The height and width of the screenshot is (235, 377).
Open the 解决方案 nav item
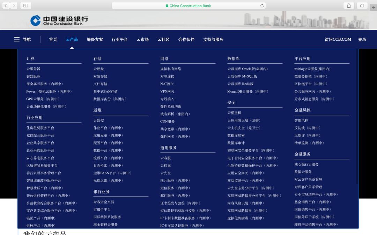tap(95, 39)
